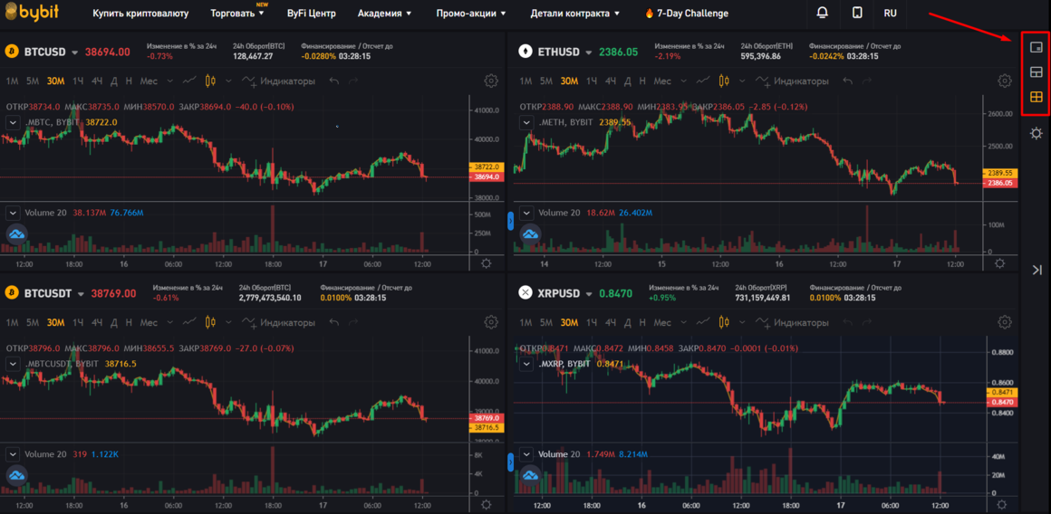Open XRPUSD symbol selector dropdown
The width and height of the screenshot is (1051, 514).
590,293
